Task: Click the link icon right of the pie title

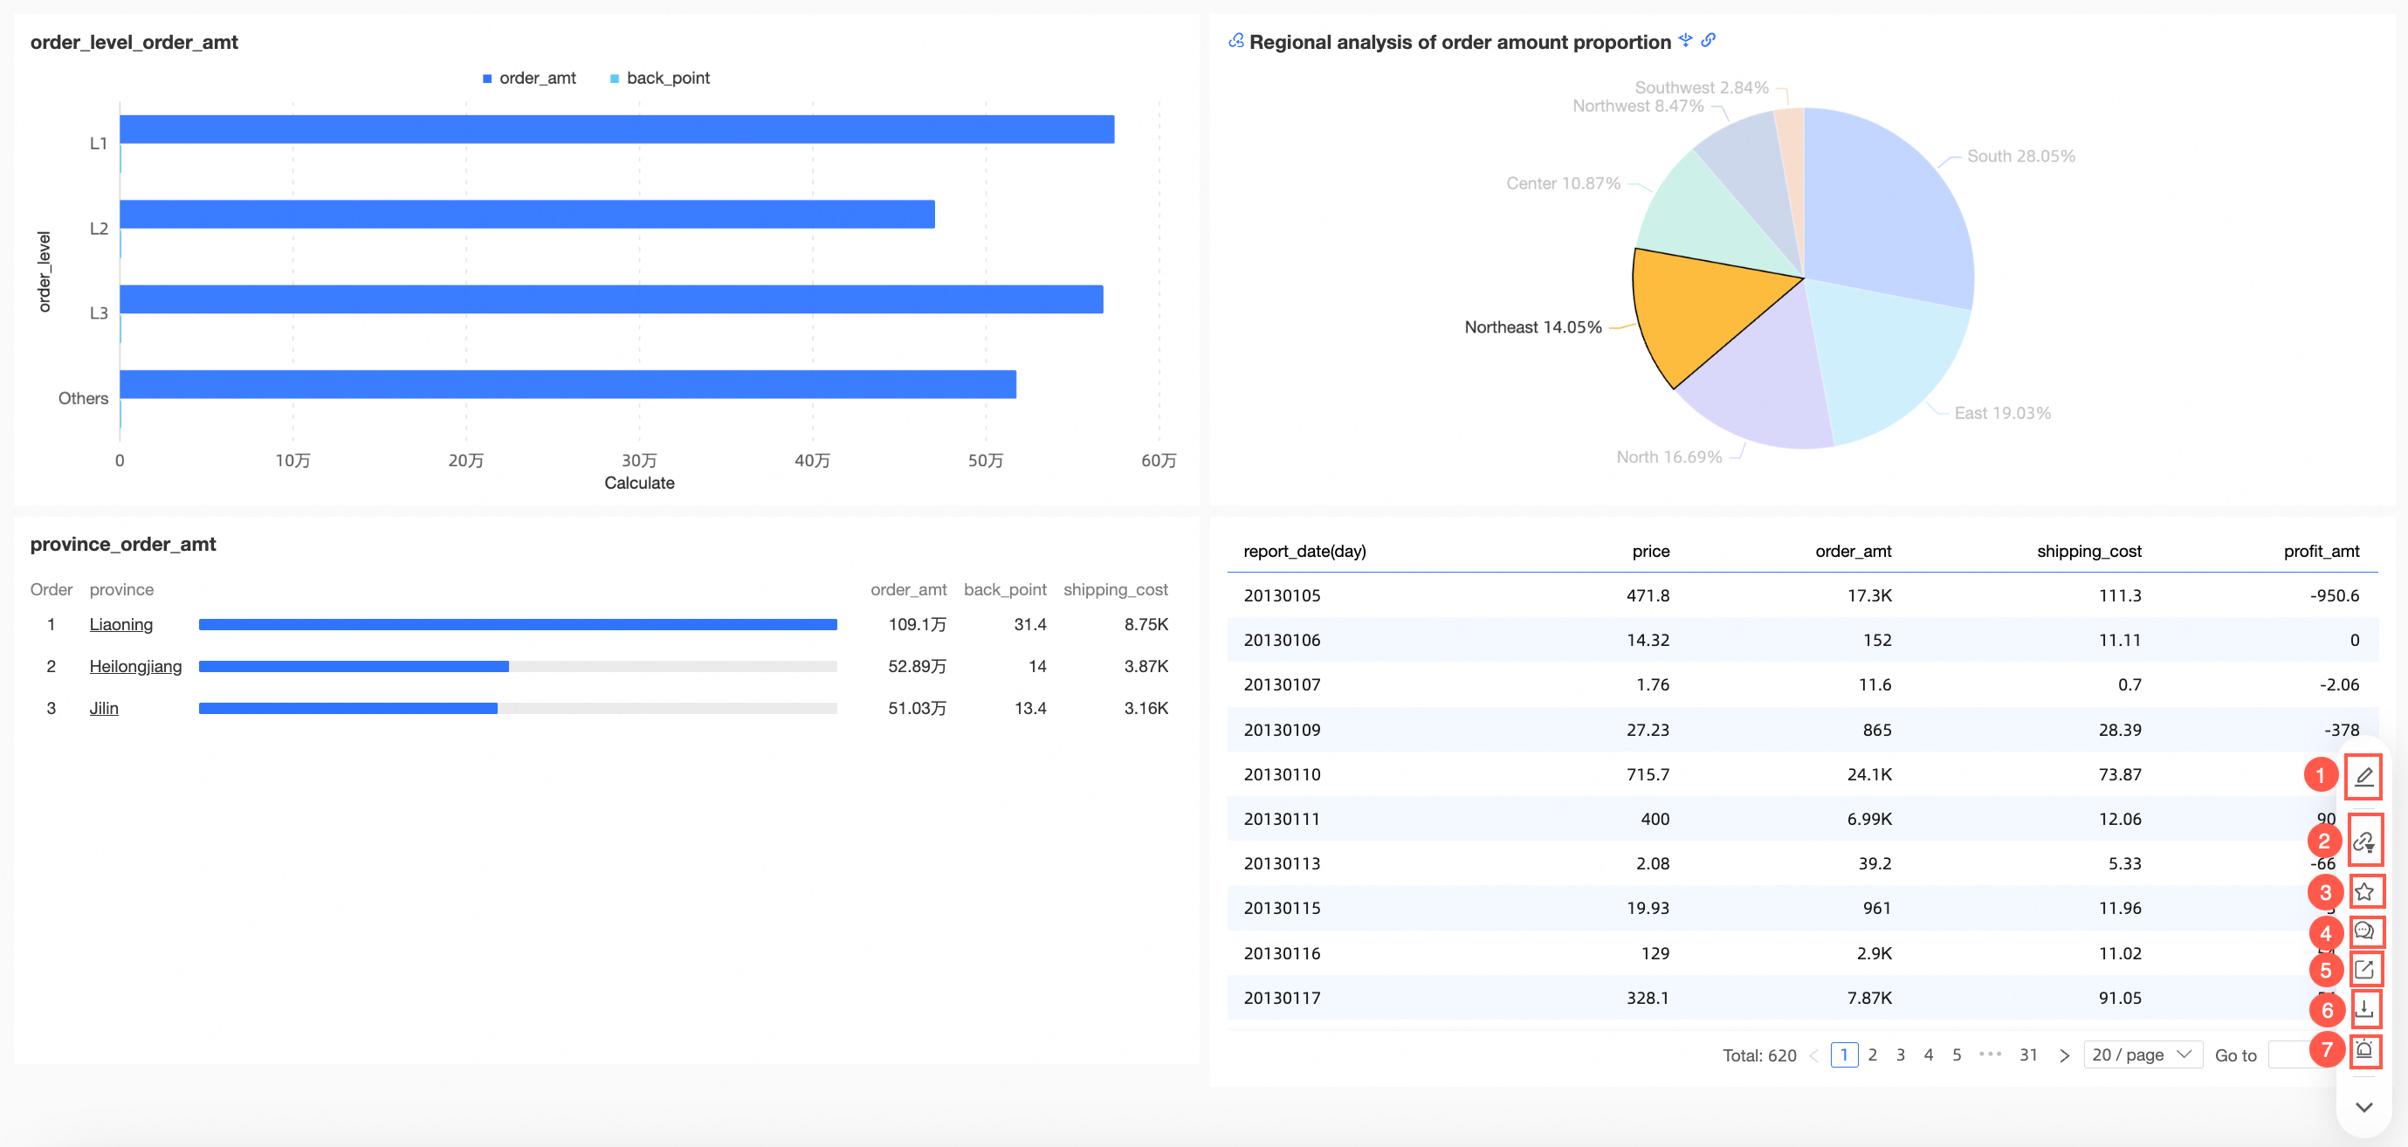Action: (1708, 40)
